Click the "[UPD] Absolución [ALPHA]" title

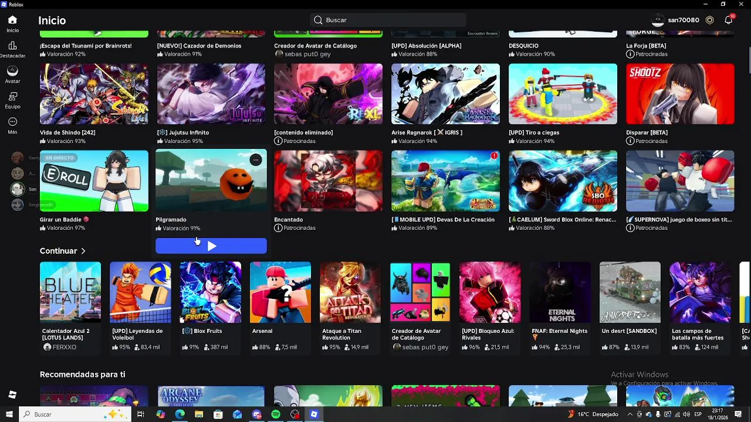click(426, 46)
